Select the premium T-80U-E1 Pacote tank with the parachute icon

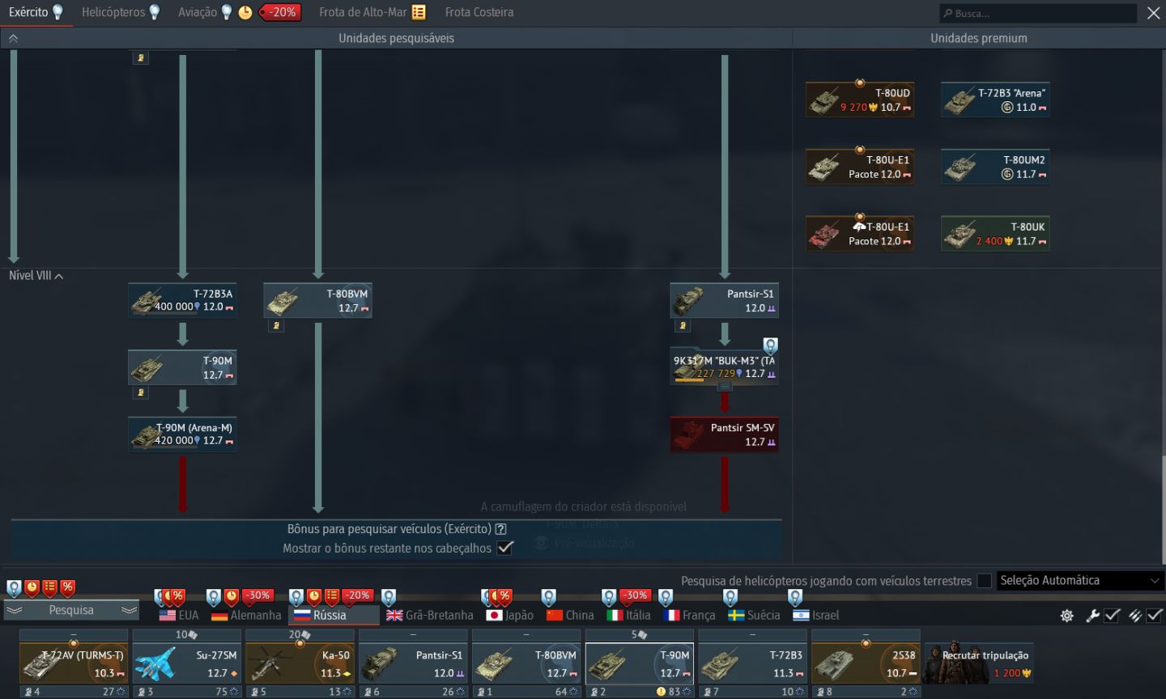(860, 234)
